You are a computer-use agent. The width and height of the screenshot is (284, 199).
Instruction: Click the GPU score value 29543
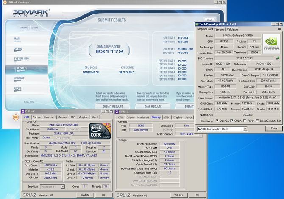91,72
